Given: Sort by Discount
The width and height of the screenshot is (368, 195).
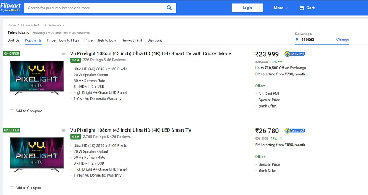Looking at the screenshot, I should coord(155,40).
